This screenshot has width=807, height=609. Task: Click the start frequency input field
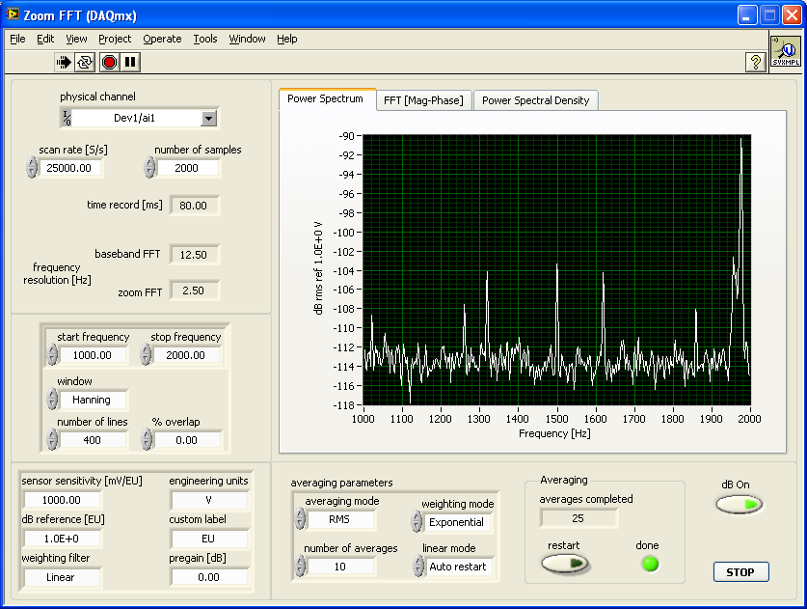[x=92, y=355]
